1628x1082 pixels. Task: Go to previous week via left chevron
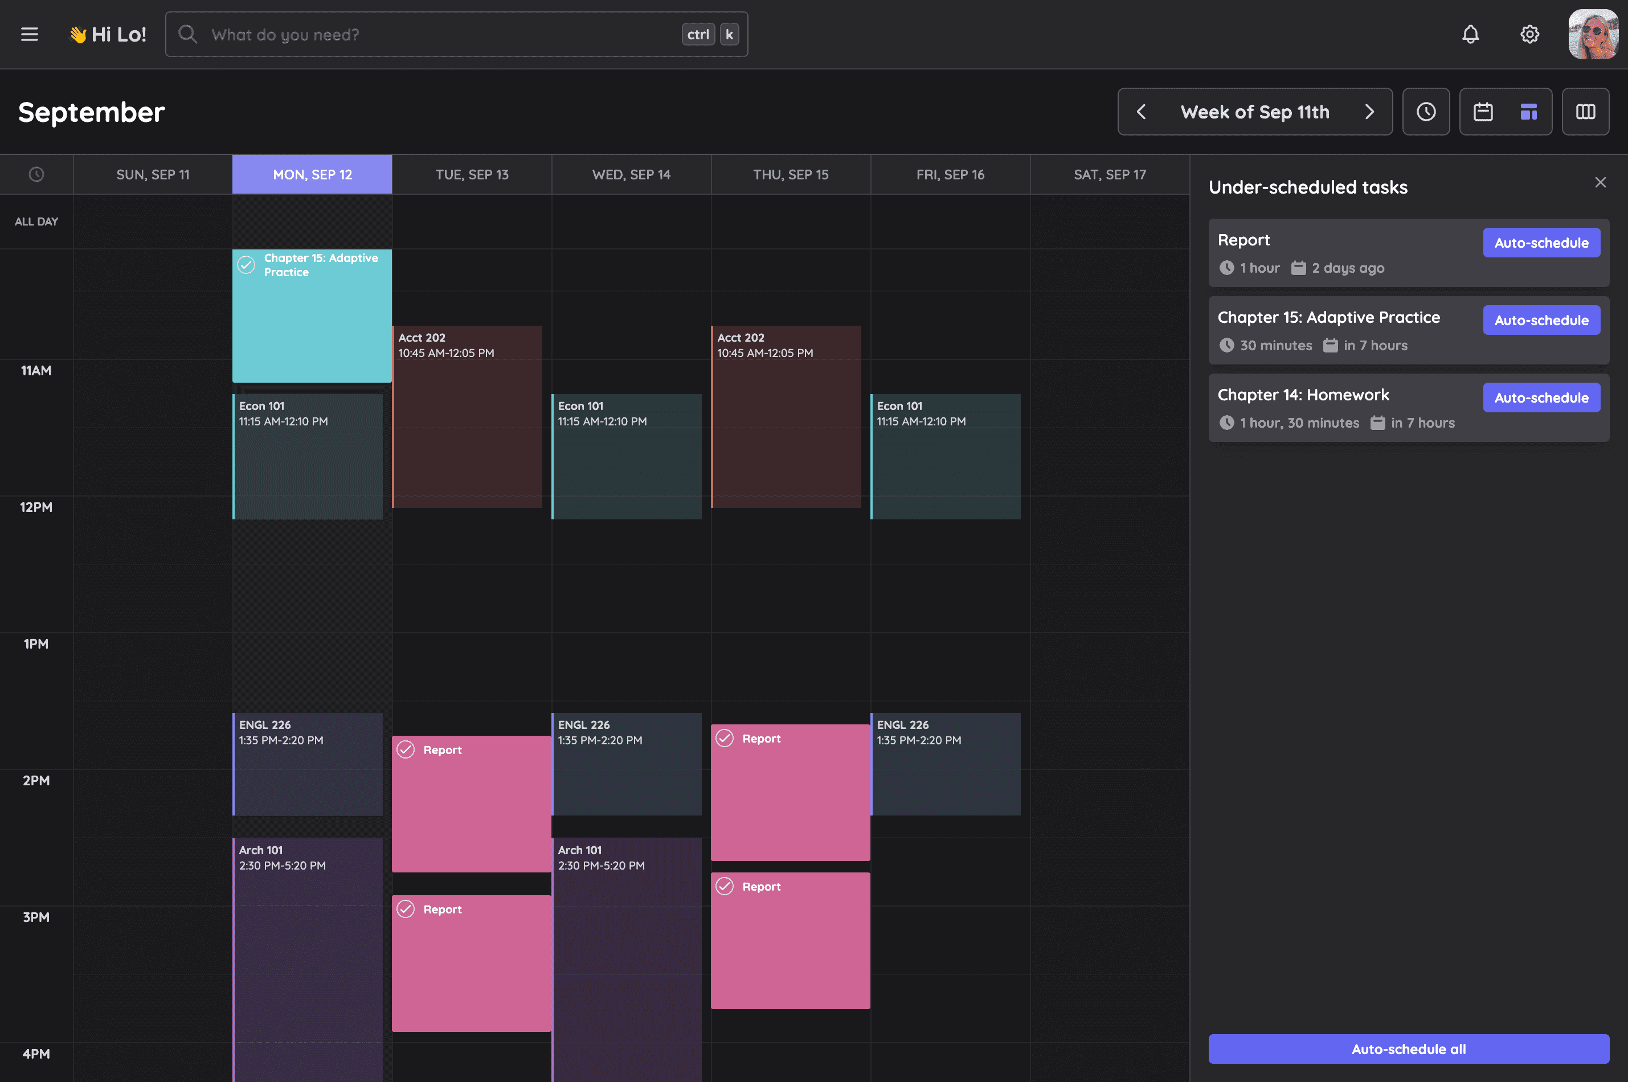click(1142, 111)
